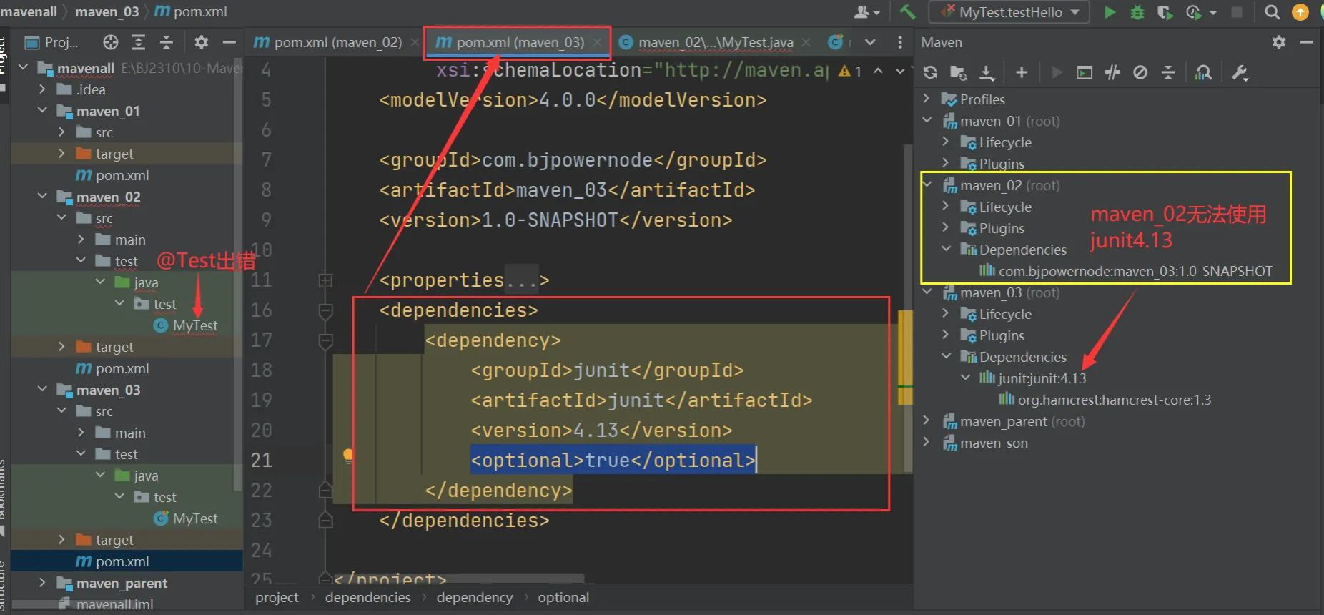Image resolution: width=1324 pixels, height=615 pixels.
Task: Click the orange IDE update icon
Action: pos(1300,12)
